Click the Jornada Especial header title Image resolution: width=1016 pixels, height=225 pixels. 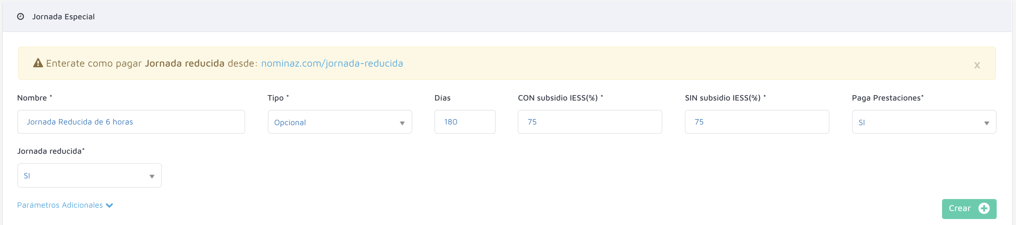[x=63, y=17]
